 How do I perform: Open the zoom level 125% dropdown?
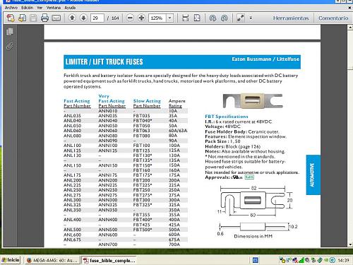point(169,18)
